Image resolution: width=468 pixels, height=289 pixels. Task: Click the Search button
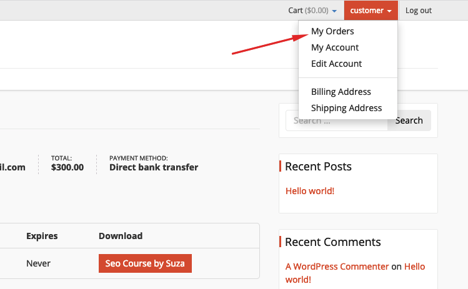[409, 120]
